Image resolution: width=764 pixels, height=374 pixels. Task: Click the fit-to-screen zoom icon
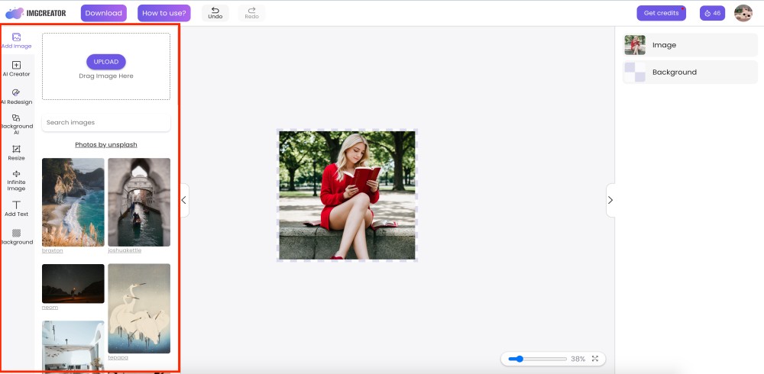(x=595, y=359)
